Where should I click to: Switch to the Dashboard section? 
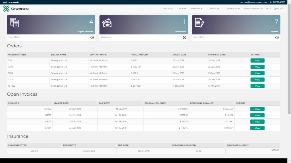point(233,8)
